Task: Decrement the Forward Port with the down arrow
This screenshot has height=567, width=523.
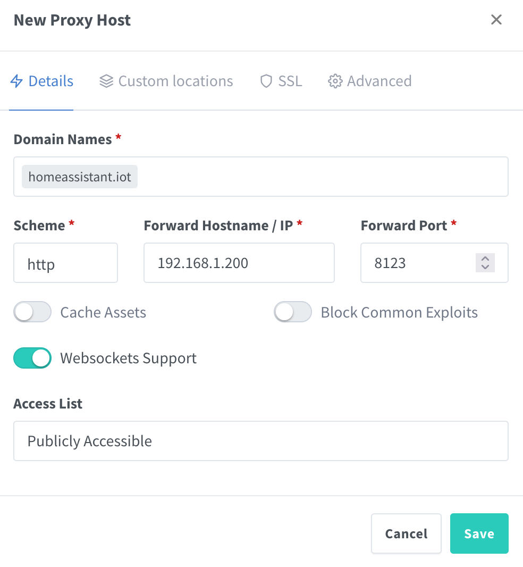Action: [x=484, y=268]
